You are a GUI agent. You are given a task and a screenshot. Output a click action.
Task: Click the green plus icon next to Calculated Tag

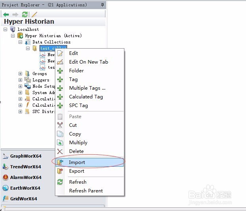click(60, 97)
